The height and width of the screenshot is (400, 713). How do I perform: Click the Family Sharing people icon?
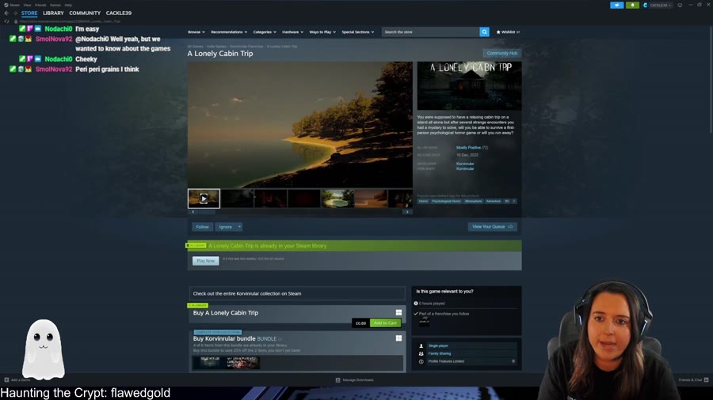[x=421, y=353]
